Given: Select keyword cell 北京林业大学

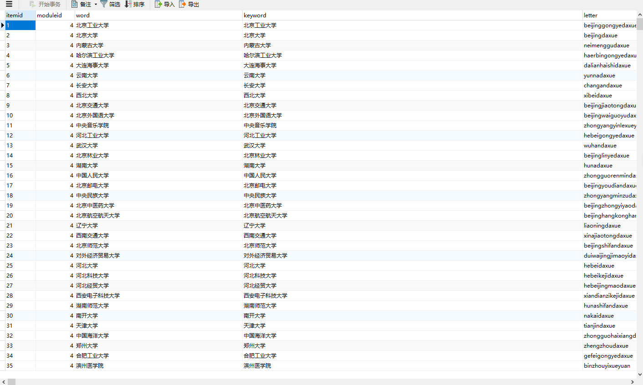Looking at the screenshot, I should [x=412, y=155].
